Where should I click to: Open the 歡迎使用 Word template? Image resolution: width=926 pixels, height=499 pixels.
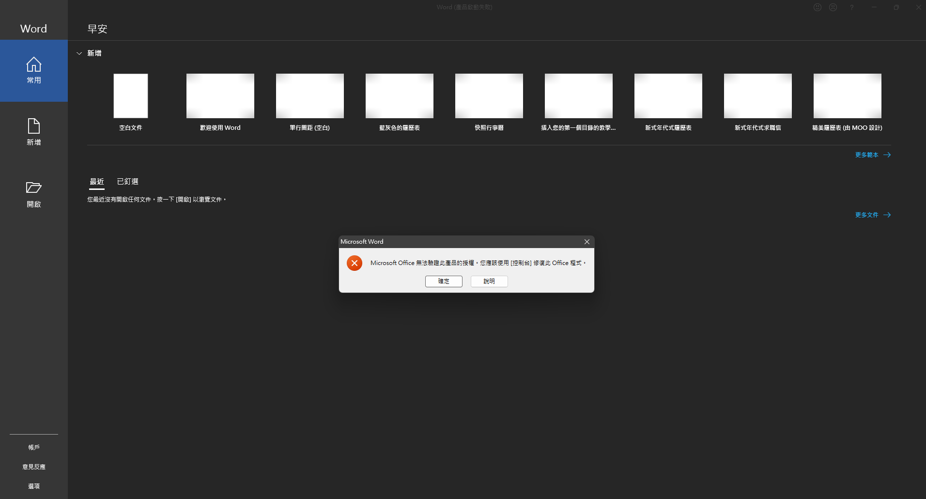[220, 96]
